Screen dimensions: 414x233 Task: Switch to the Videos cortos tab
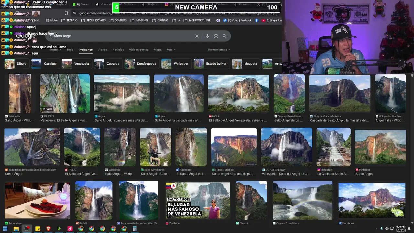click(139, 50)
